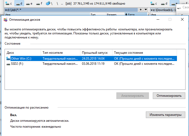
Task: Click the Тип носителя column header
Action: [61, 53]
